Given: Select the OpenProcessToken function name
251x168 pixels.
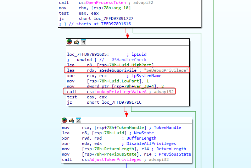Looking at the screenshot, I should coord(106,2).
